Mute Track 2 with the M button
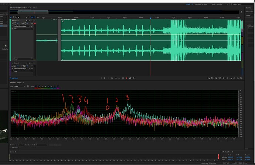Viewport: 255px width, 165px height. pos(27,63)
